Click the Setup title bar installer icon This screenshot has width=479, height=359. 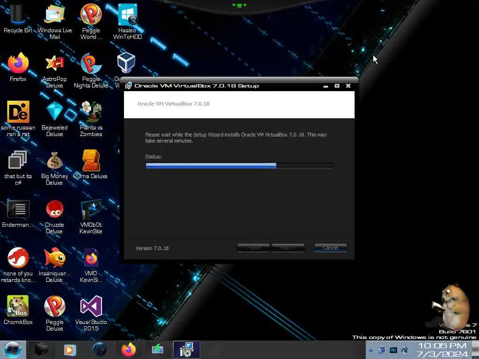[129, 86]
